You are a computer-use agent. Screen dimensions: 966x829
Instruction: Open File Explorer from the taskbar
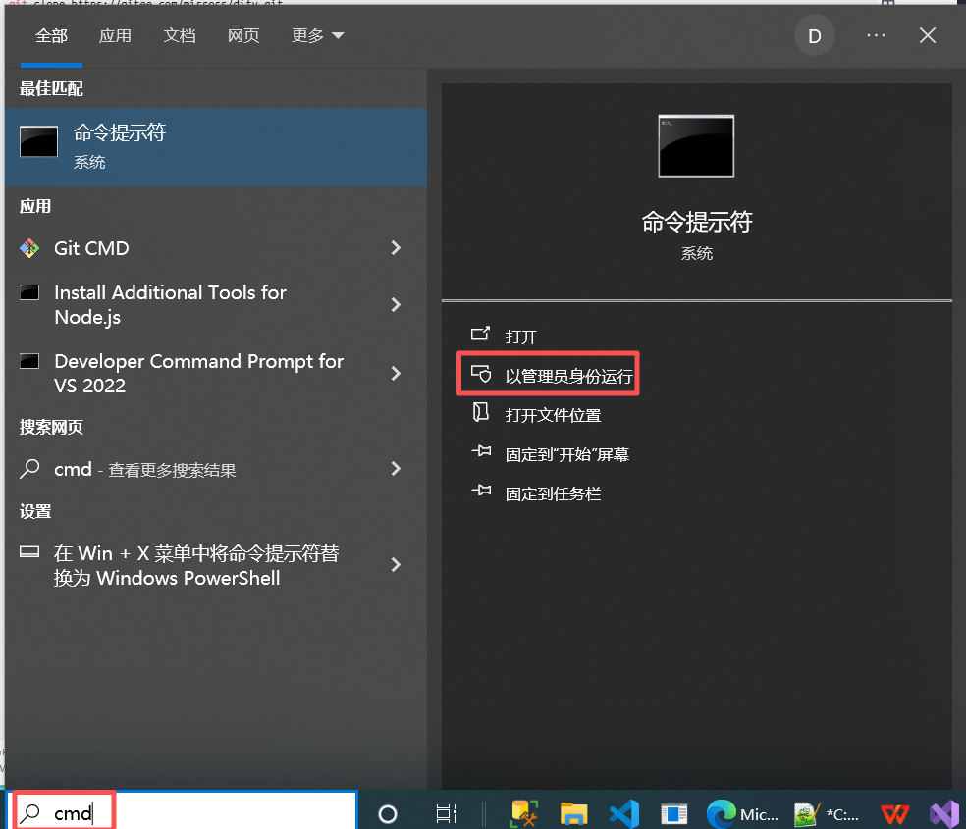coord(573,813)
